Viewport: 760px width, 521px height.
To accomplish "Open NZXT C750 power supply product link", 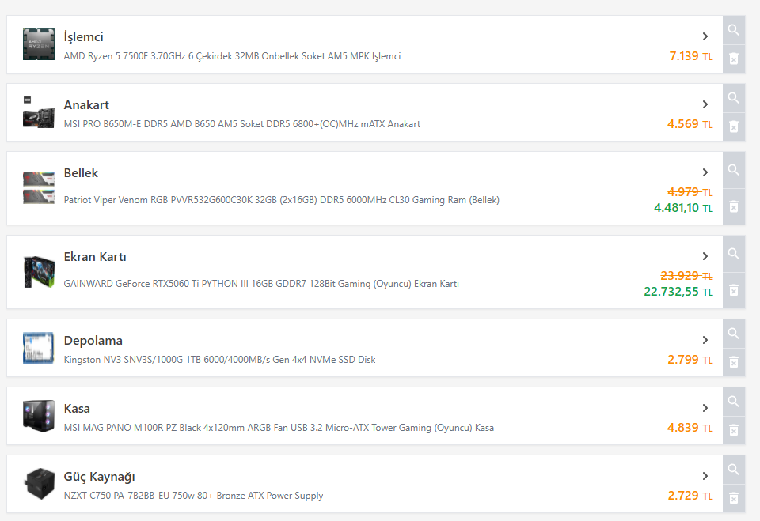I will coord(193,496).
